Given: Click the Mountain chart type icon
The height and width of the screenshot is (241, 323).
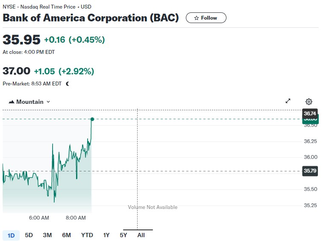Looking at the screenshot, I should coord(12,102).
